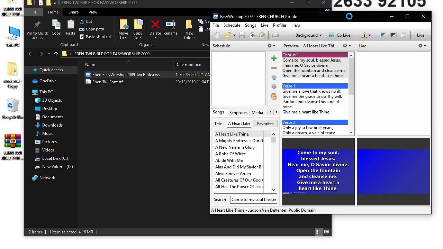443x249 pixels.
Task: Click the Open Schedule folder icon in EasyWorship
Action: [x=227, y=35]
